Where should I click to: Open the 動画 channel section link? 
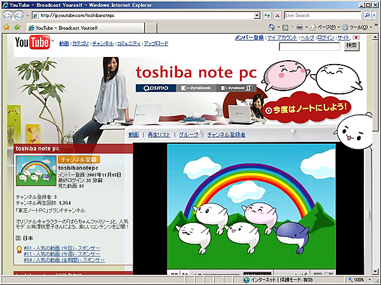(133, 135)
